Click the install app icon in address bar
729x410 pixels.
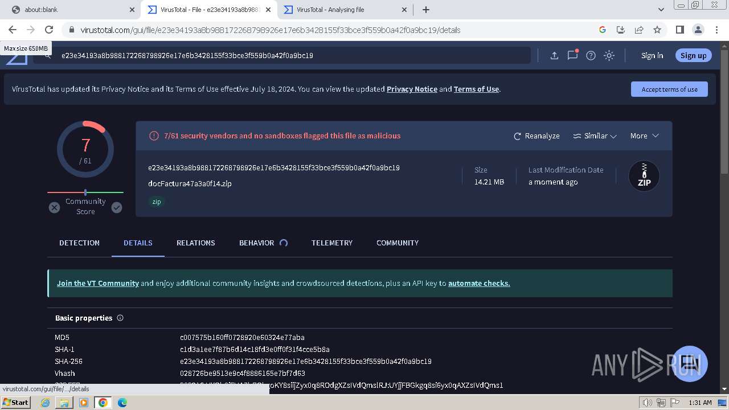621,30
